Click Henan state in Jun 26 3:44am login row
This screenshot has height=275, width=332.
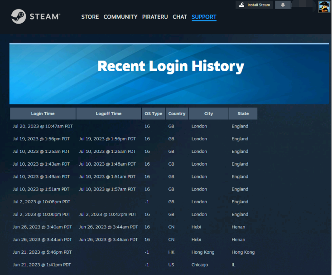tap(238, 240)
